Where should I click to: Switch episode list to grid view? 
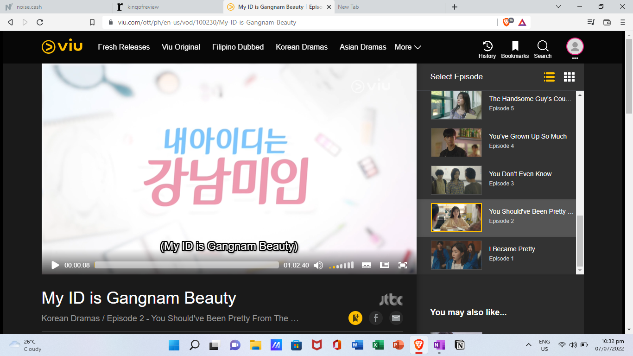569,77
